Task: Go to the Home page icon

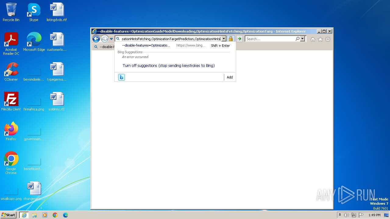Action: tap(313, 39)
